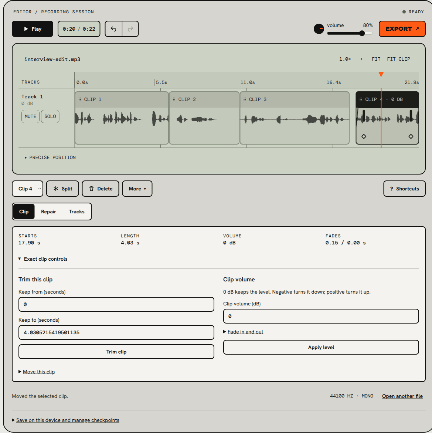The image size is (432, 433).
Task: Collapse Exact clip controls section
Action: click(x=43, y=259)
